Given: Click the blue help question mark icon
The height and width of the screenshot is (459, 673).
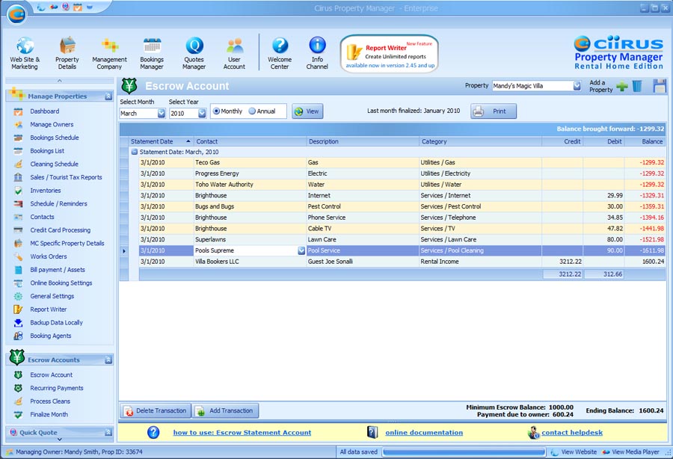Looking at the screenshot, I should click(153, 432).
